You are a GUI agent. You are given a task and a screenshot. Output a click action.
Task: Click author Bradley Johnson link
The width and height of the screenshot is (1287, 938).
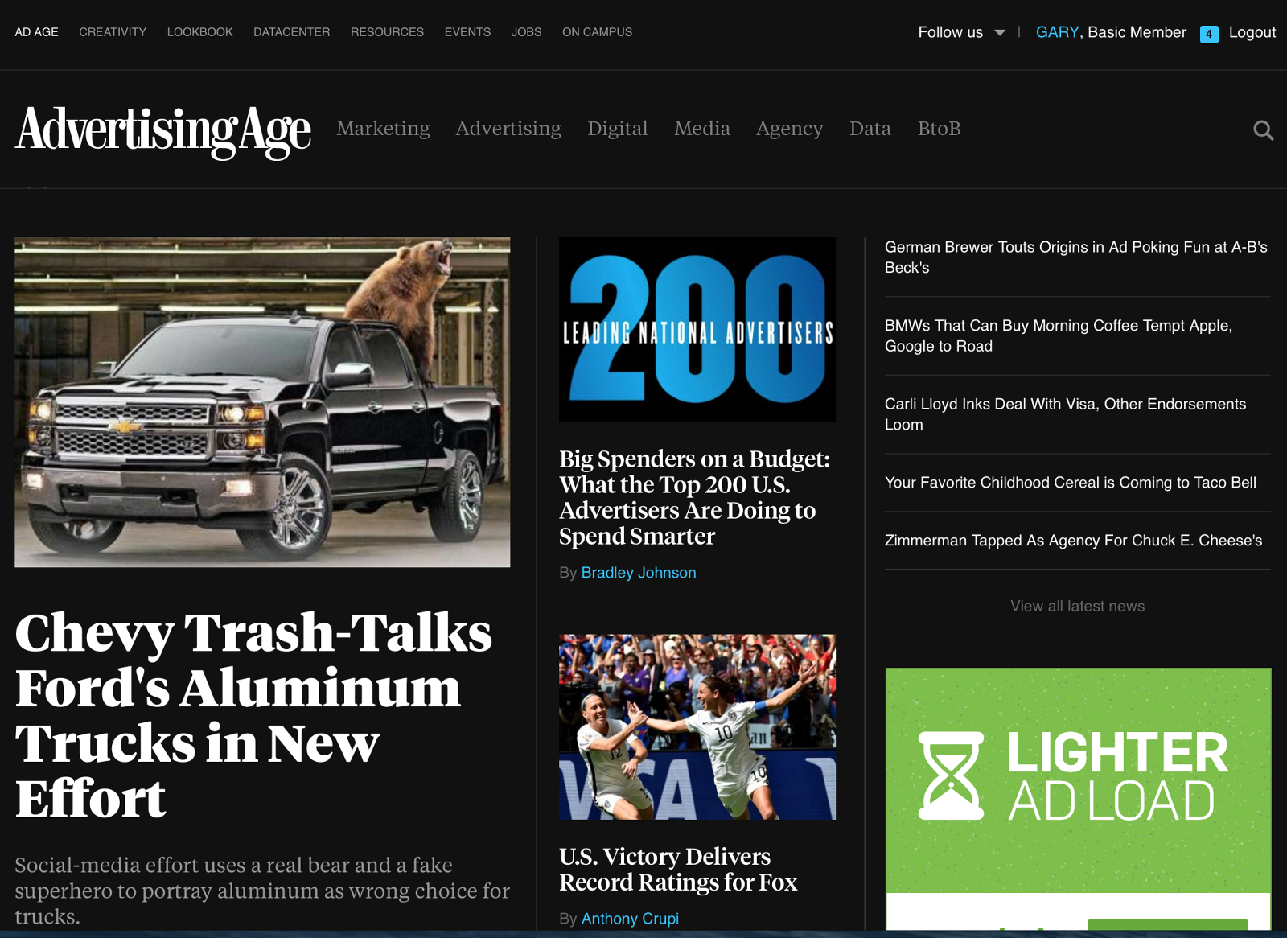coord(639,573)
